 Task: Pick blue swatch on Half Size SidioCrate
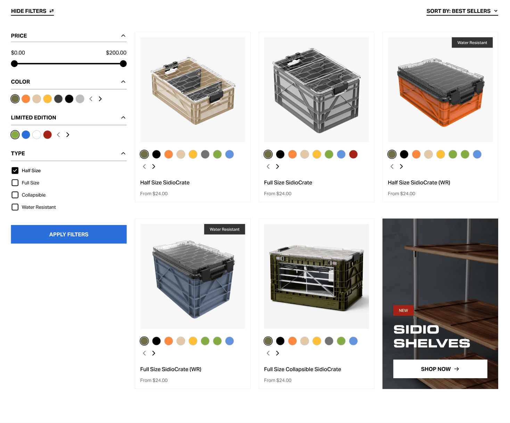click(230, 155)
